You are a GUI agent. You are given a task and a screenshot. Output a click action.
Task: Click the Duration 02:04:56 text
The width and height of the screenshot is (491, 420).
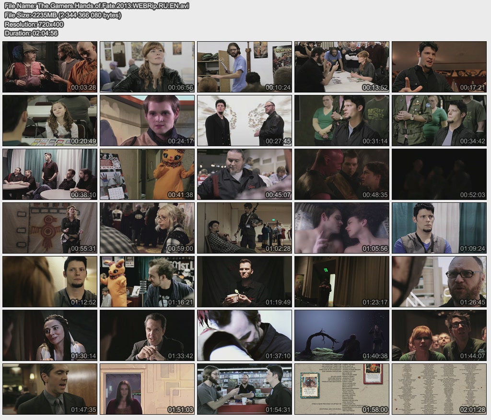[x=31, y=33]
